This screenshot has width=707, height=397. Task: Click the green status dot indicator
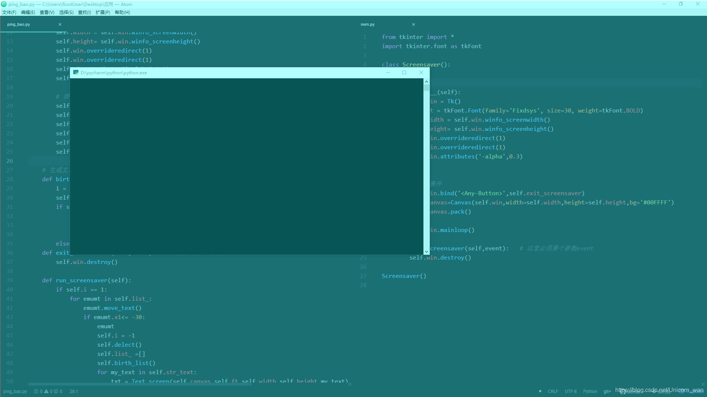pyautogui.click(x=540, y=391)
